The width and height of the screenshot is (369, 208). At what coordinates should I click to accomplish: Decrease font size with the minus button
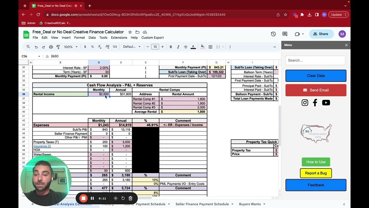(x=148, y=47)
